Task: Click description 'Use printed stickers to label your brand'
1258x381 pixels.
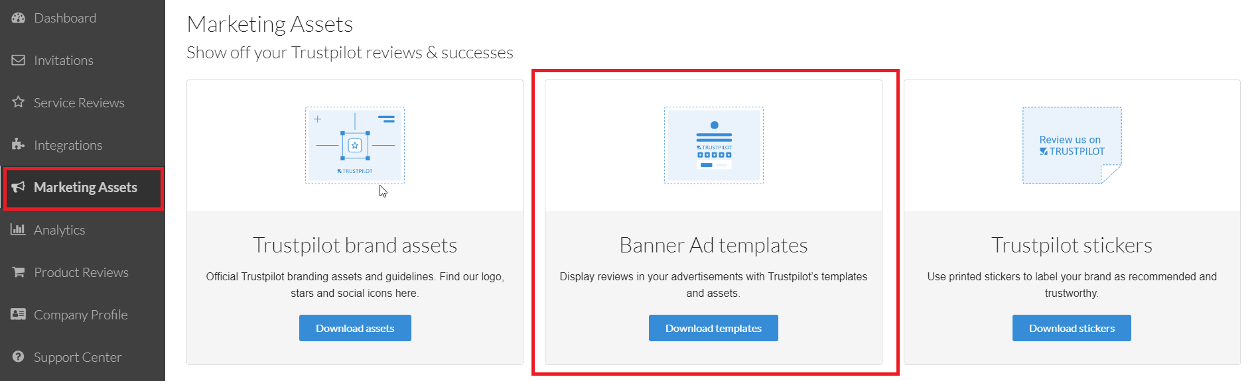Action: [1072, 285]
